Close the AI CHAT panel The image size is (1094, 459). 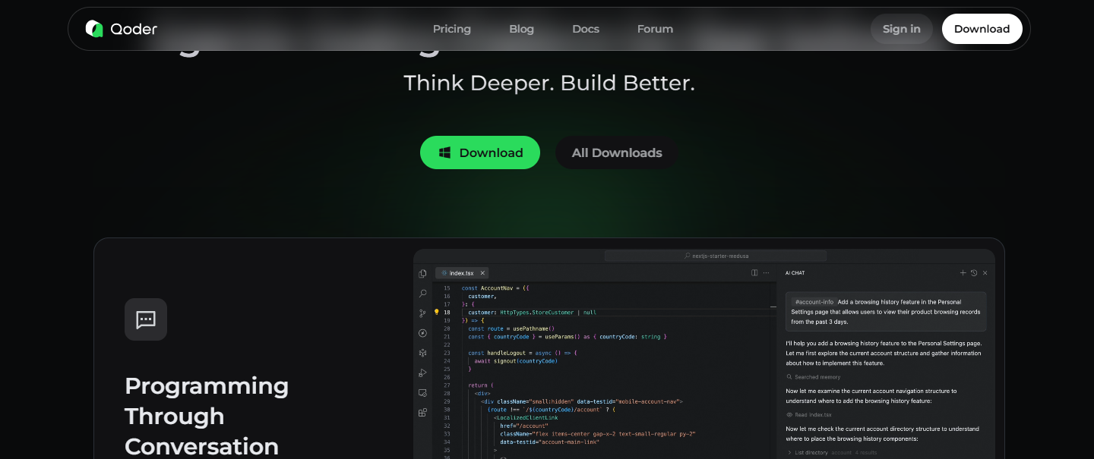[985, 272]
